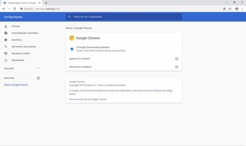Click the Avançado label in the sidebar
The height and width of the screenshot is (146, 246).
tap(9, 68)
